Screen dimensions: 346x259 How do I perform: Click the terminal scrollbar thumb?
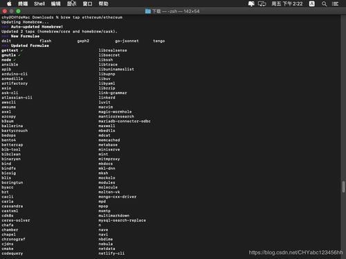click(343, 186)
